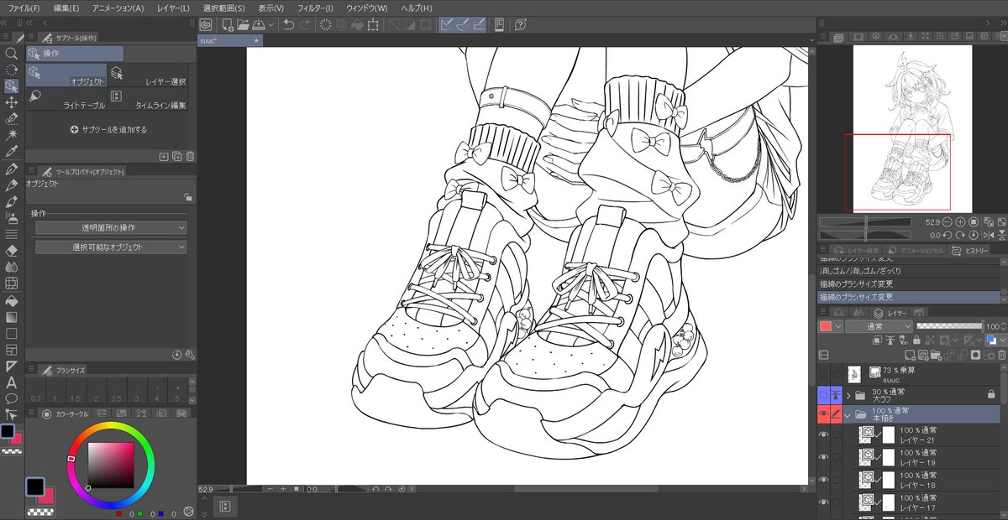This screenshot has width=1008, height=520.
Task: Hide レイヤー 18 with its eye icon
Action: (824, 480)
